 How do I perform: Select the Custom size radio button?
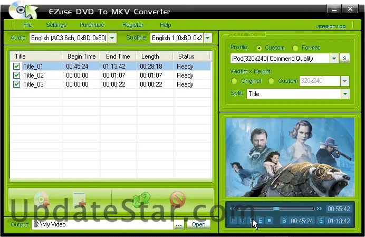pyautogui.click(x=271, y=81)
